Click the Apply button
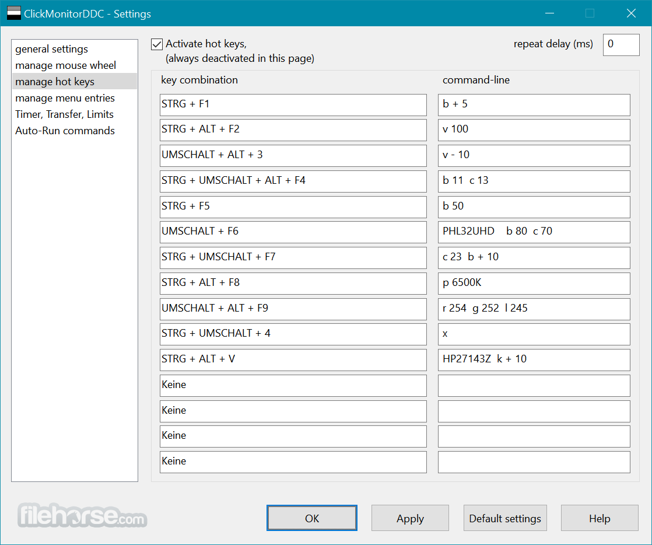The width and height of the screenshot is (652, 545). point(410,518)
